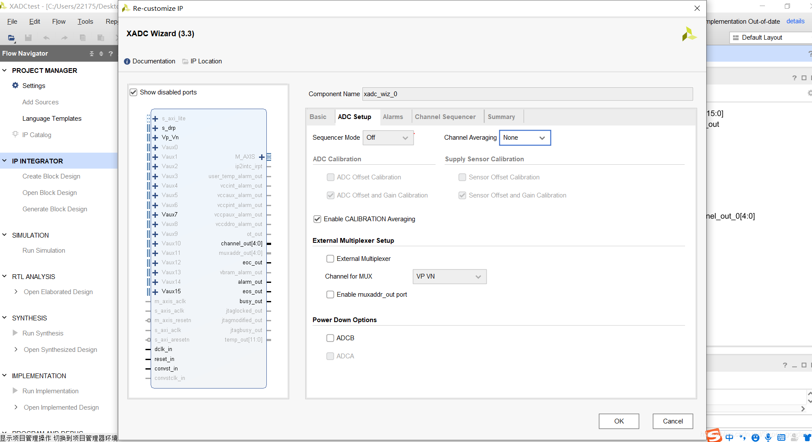Click Language Templates
The width and height of the screenshot is (812, 442).
point(52,119)
